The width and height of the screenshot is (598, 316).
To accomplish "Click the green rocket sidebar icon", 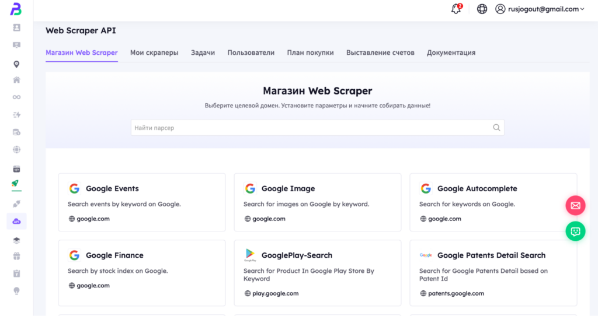I will (15, 184).
